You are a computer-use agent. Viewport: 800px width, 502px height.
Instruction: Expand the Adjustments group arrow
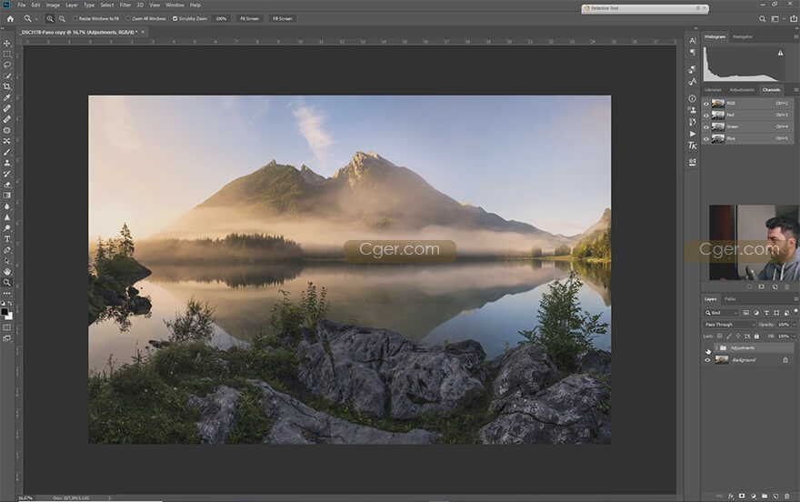(716, 348)
